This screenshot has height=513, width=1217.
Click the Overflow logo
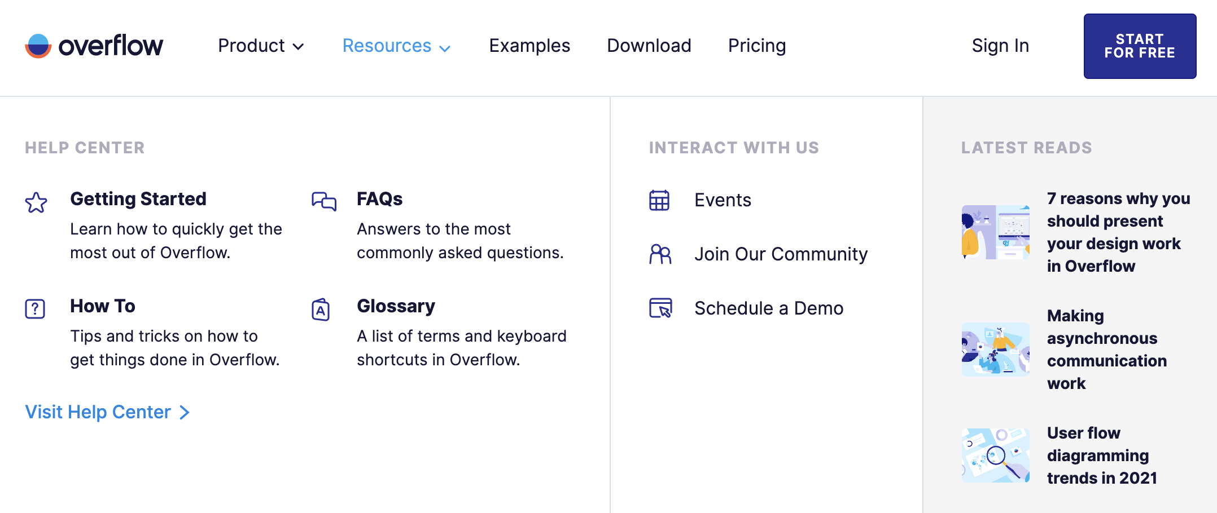point(94,46)
